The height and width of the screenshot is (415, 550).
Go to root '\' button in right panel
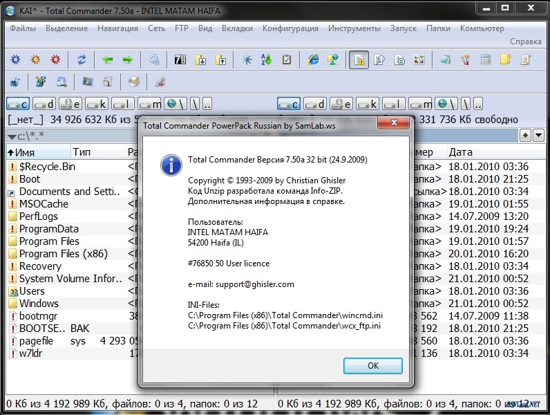pyautogui.click(x=466, y=104)
